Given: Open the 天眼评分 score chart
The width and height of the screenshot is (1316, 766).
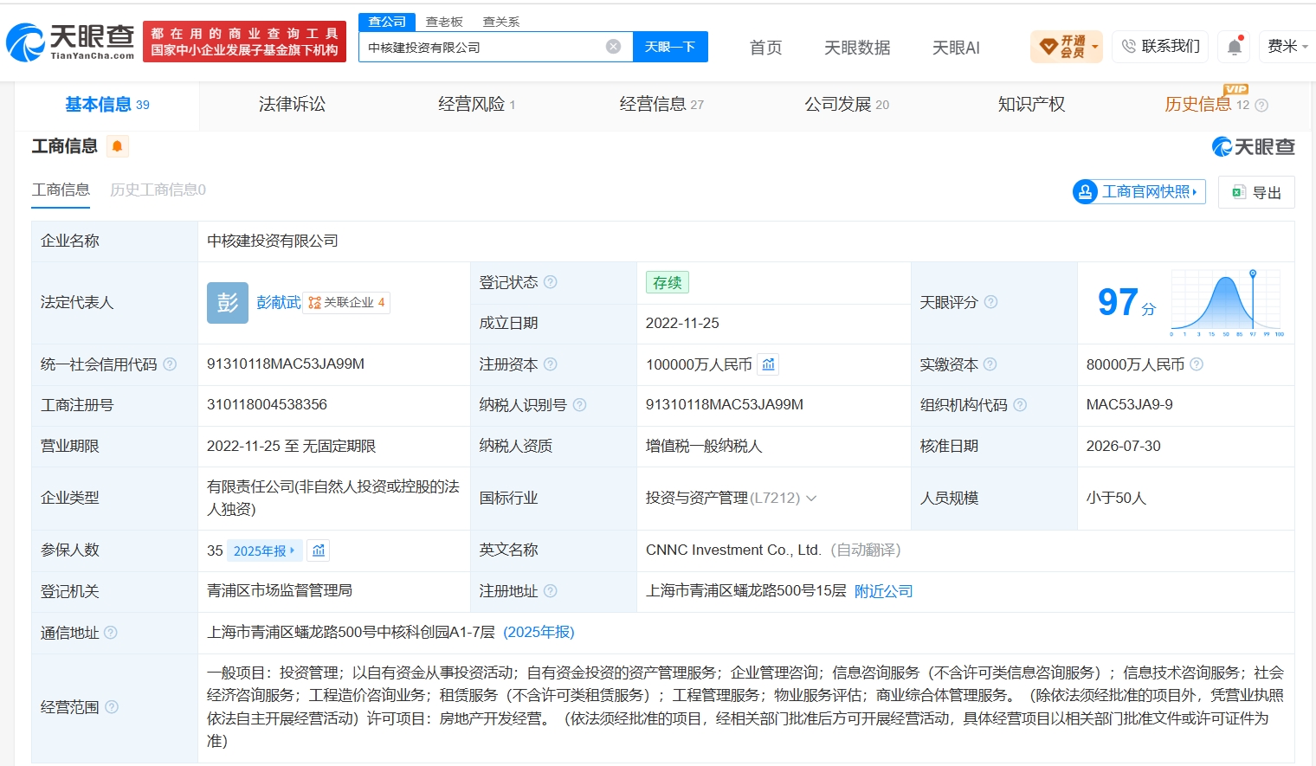Looking at the screenshot, I should (1227, 303).
